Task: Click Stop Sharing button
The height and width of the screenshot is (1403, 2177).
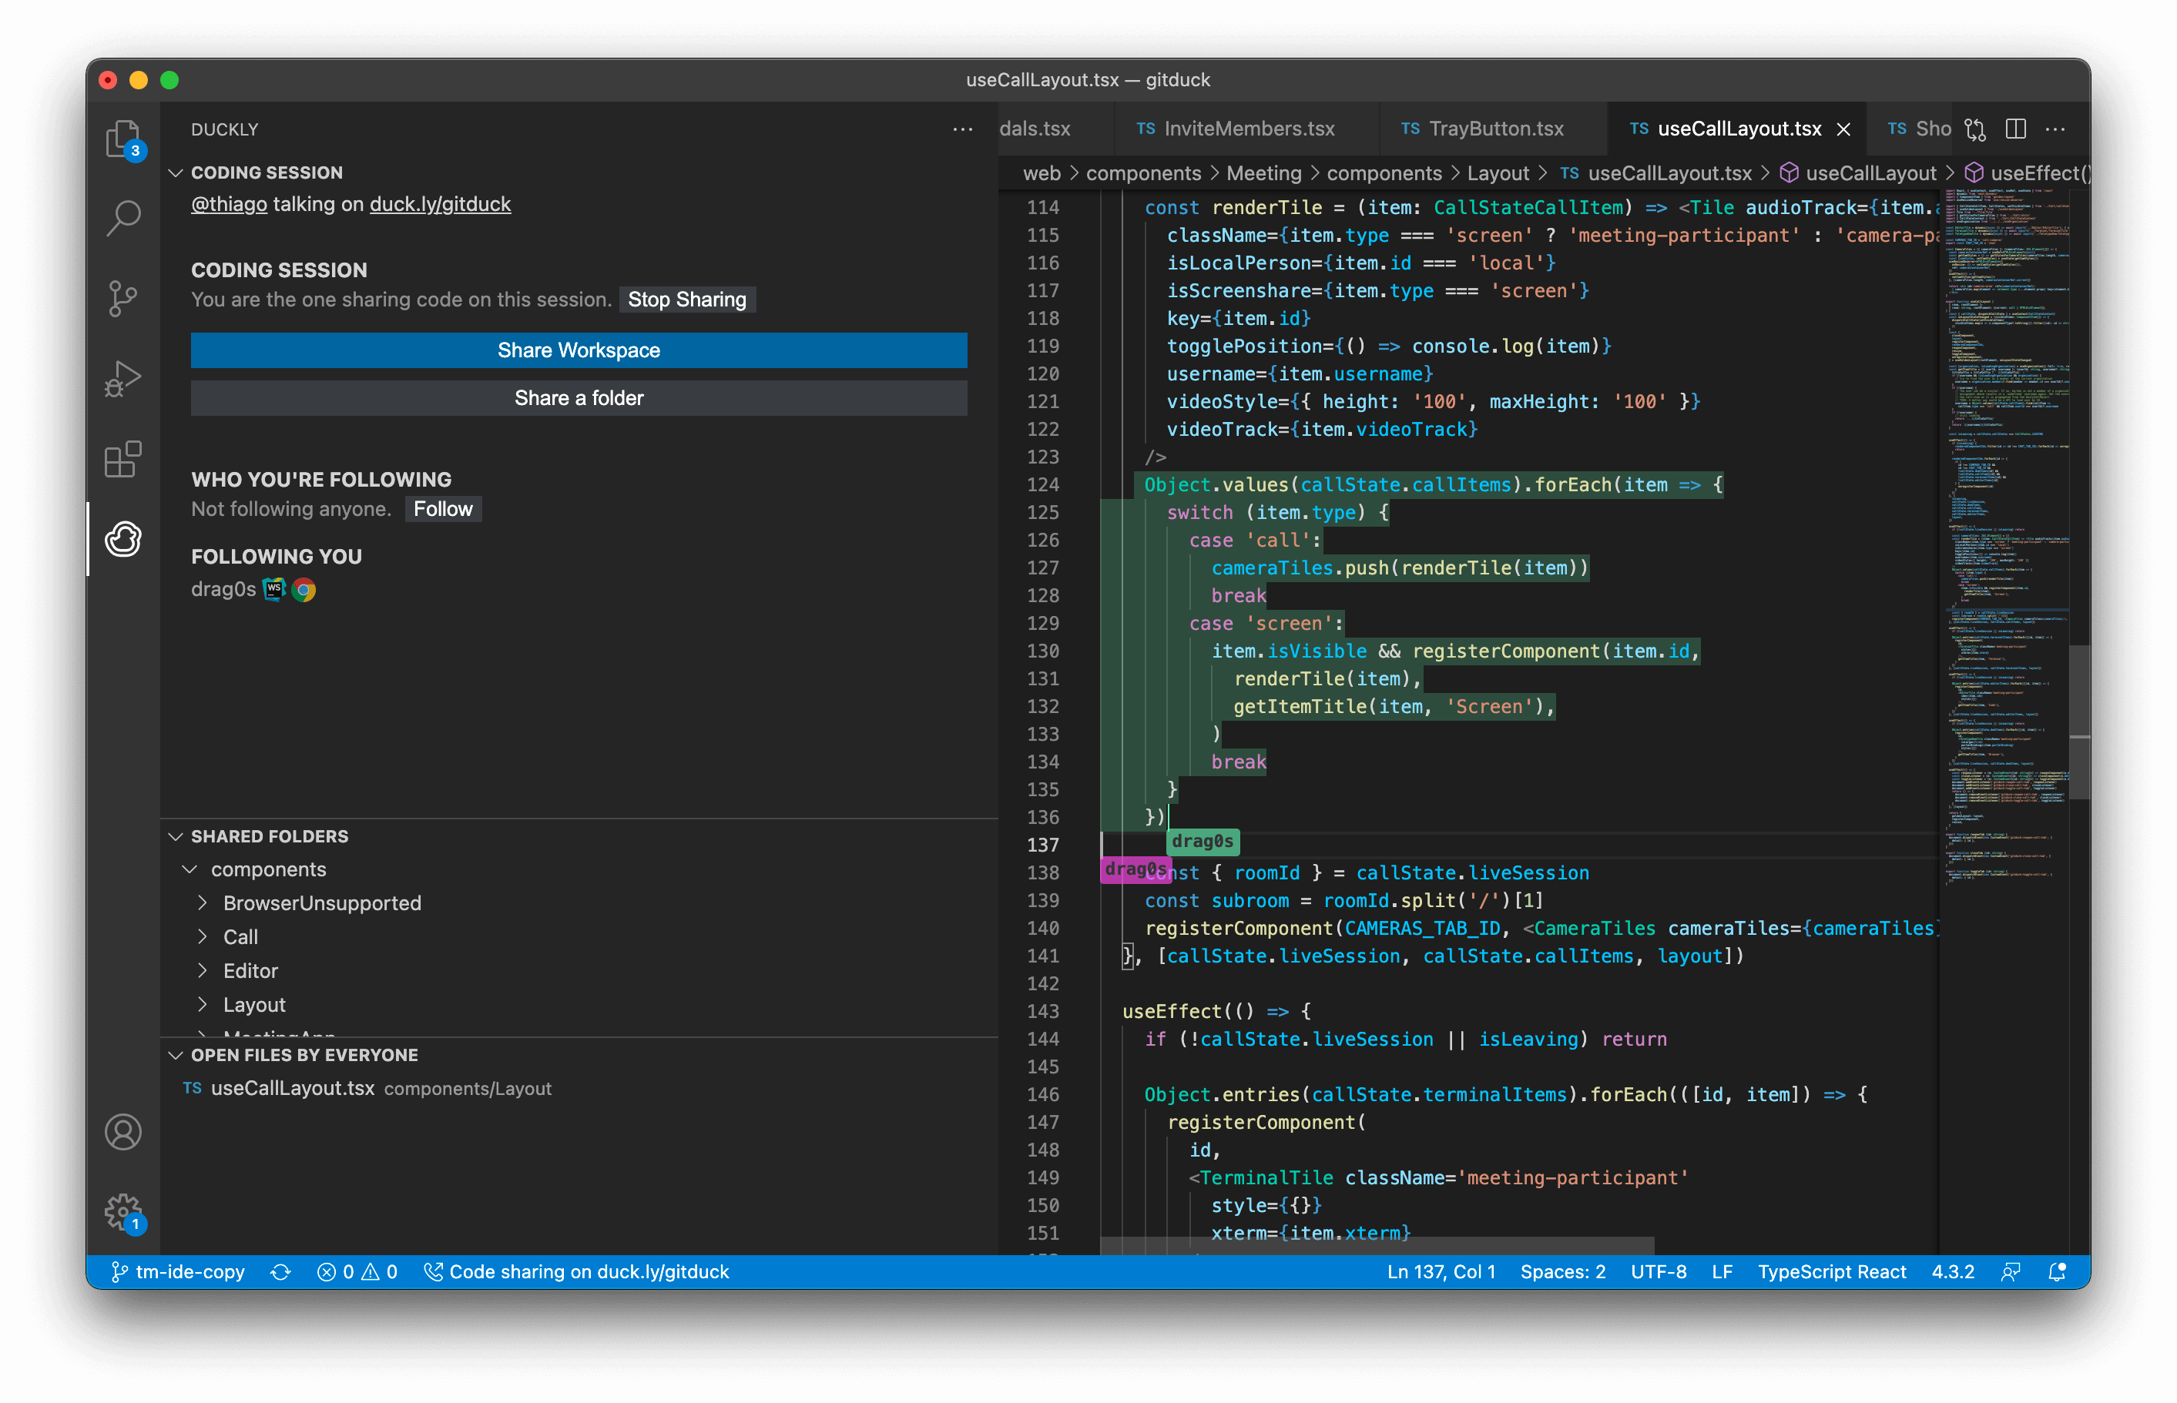Action: pyautogui.click(x=687, y=300)
